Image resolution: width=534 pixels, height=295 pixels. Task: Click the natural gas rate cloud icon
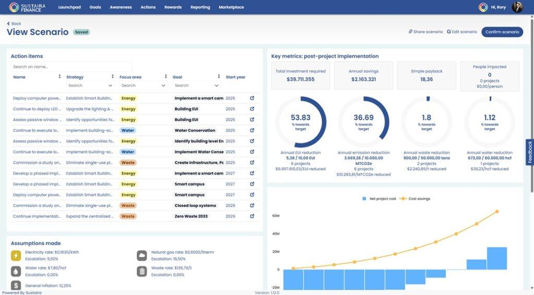(x=142, y=255)
